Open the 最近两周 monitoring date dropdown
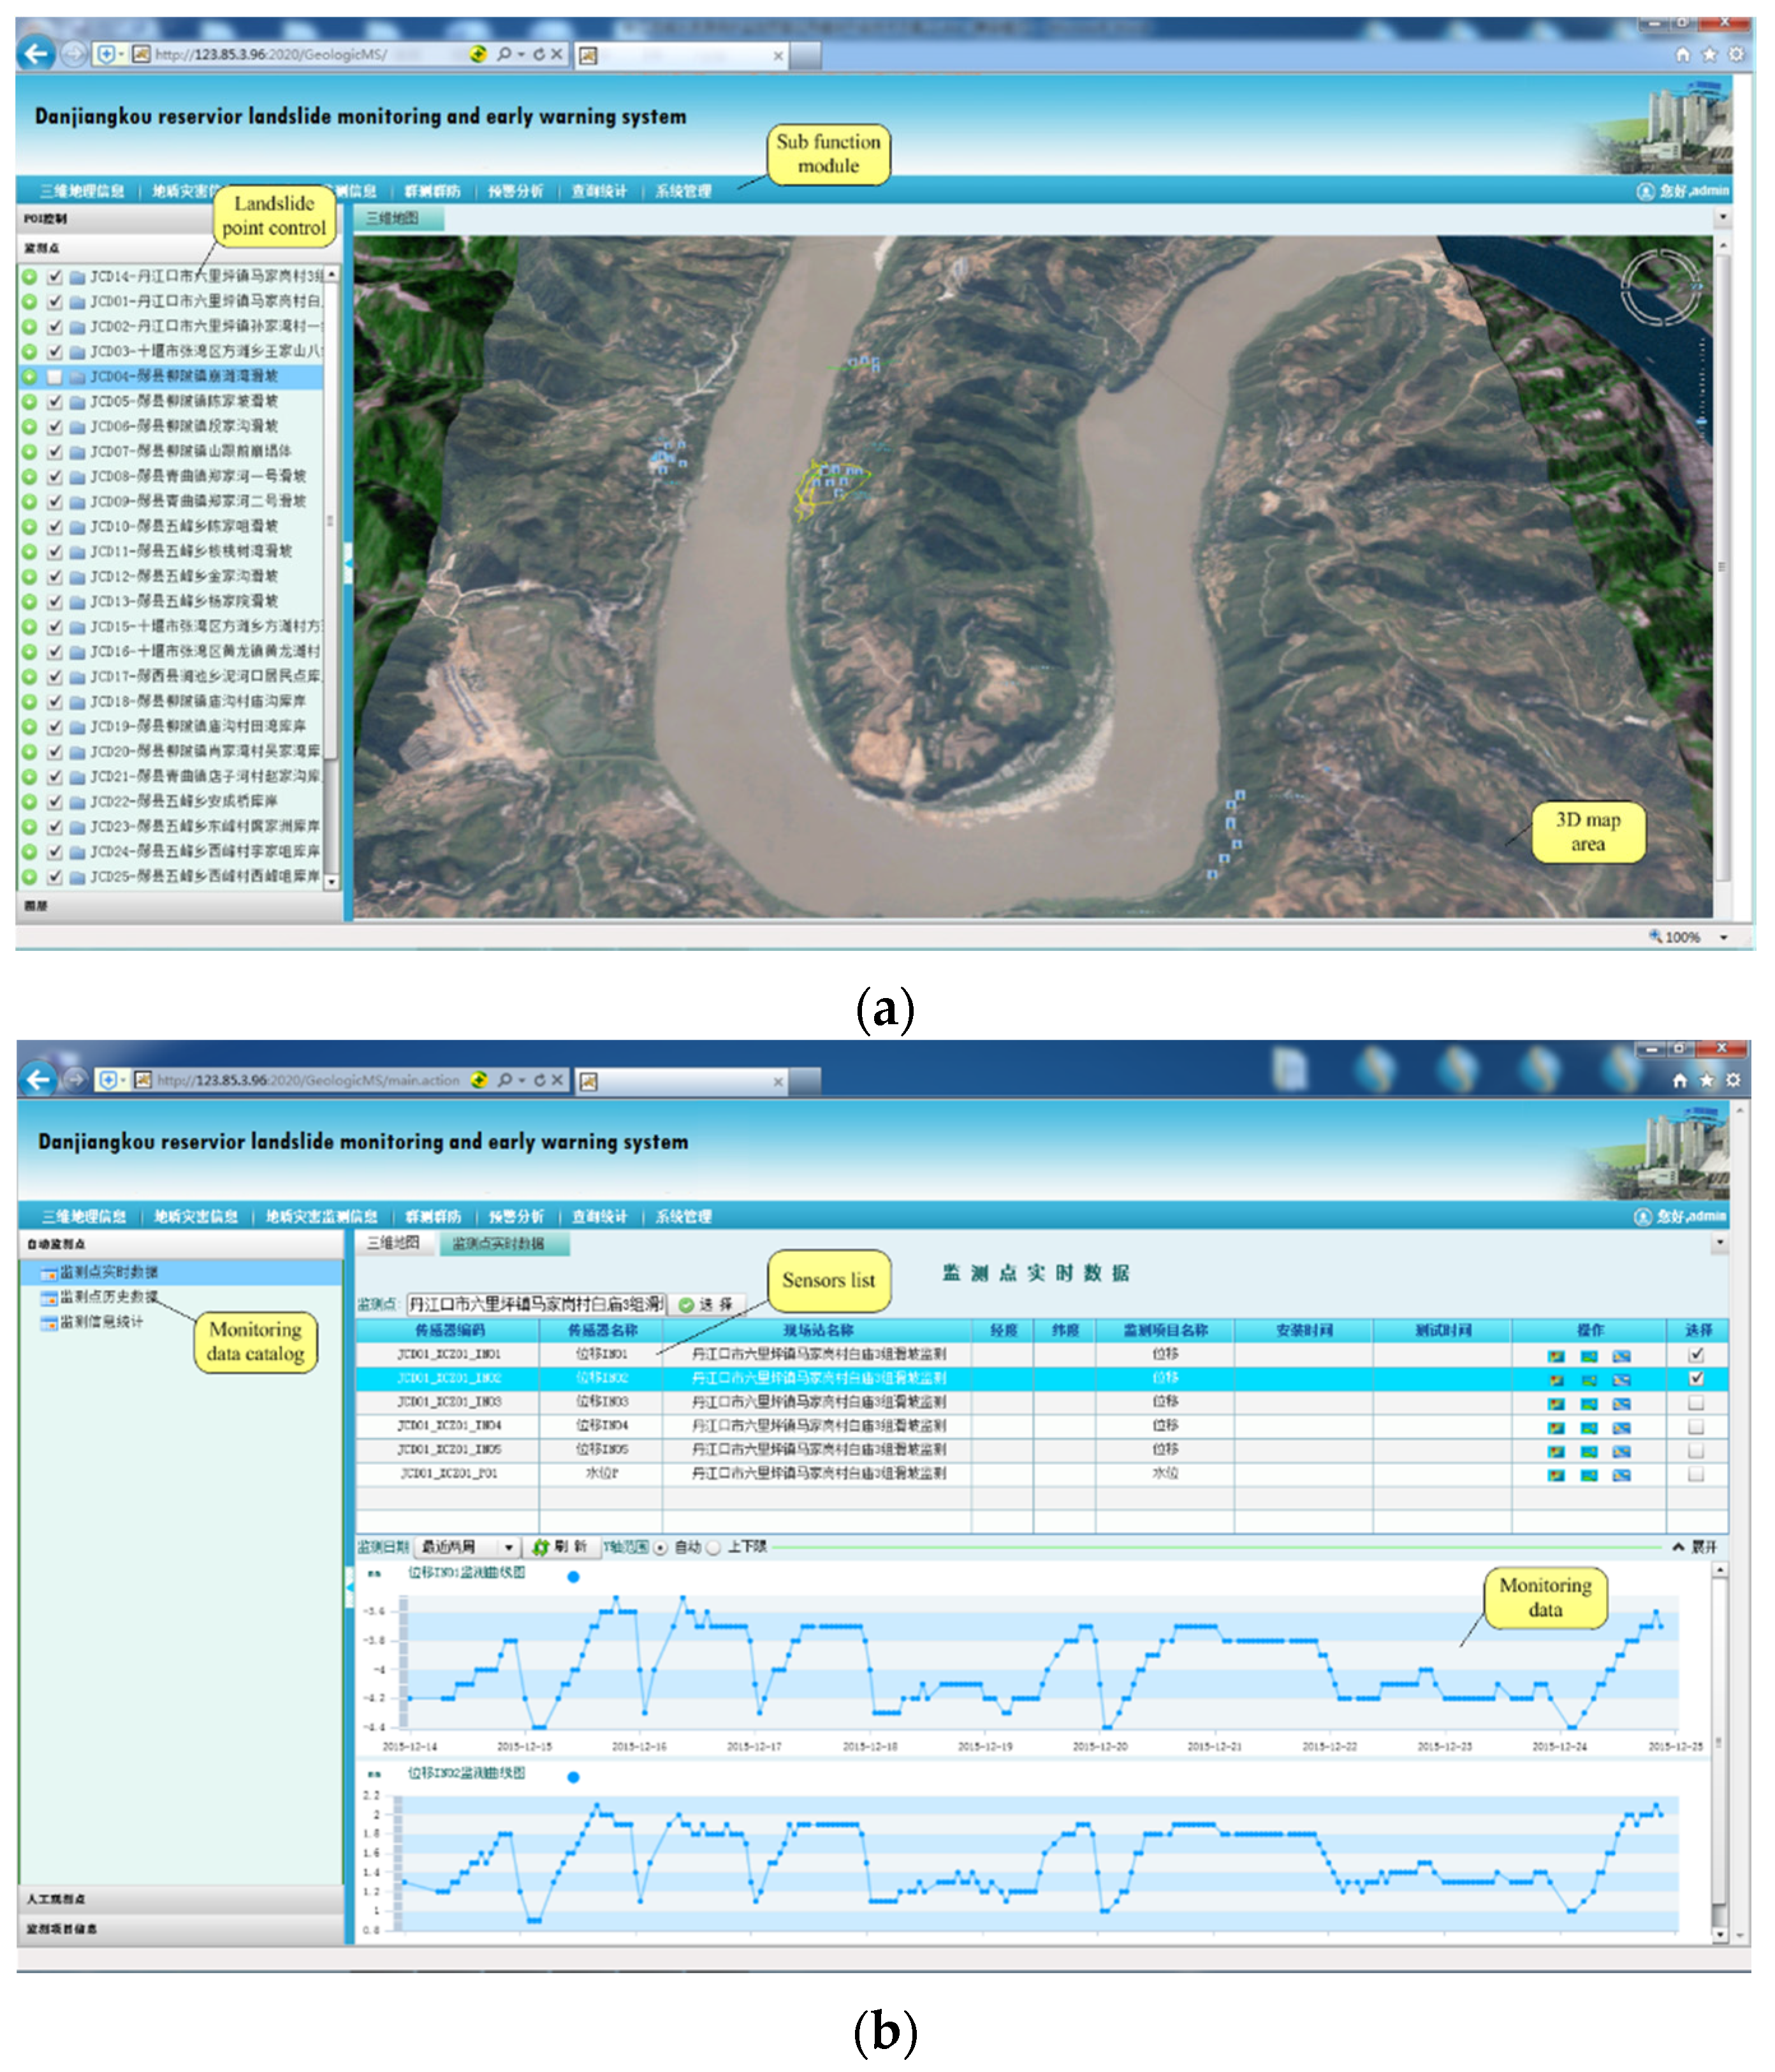This screenshot has height=2072, width=1775. tap(508, 1547)
